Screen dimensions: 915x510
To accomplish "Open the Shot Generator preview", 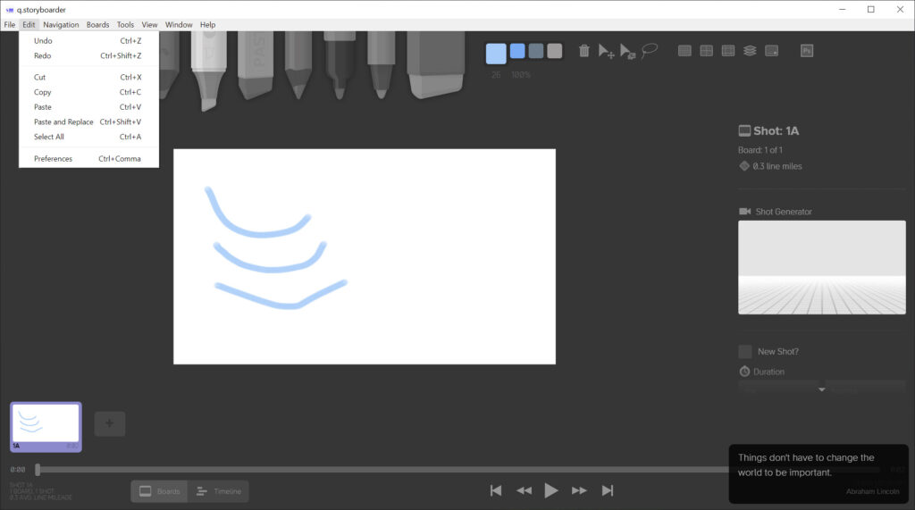I will point(822,267).
